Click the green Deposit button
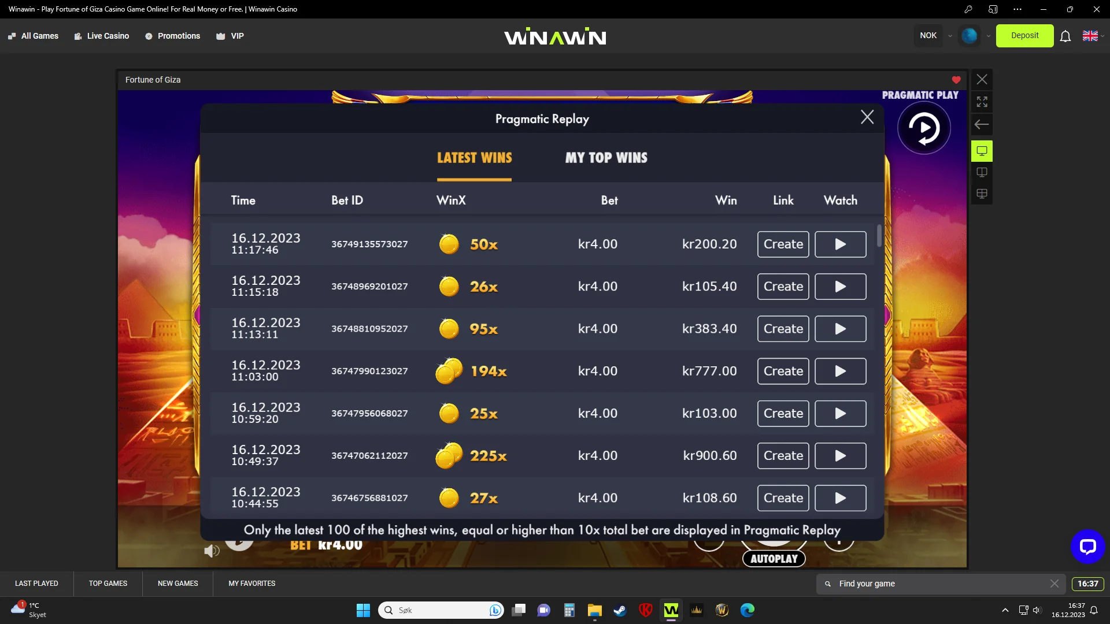Viewport: 1110px width, 624px height. pyautogui.click(x=1024, y=36)
